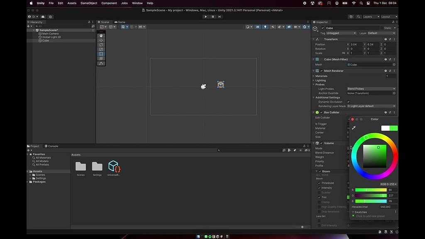Click the Pause button
This screenshot has height=239, width=425.
(x=213, y=17)
